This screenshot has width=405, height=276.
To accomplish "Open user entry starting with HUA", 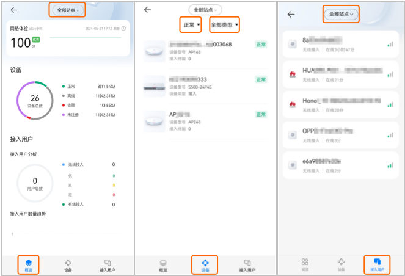I will coord(340,74).
